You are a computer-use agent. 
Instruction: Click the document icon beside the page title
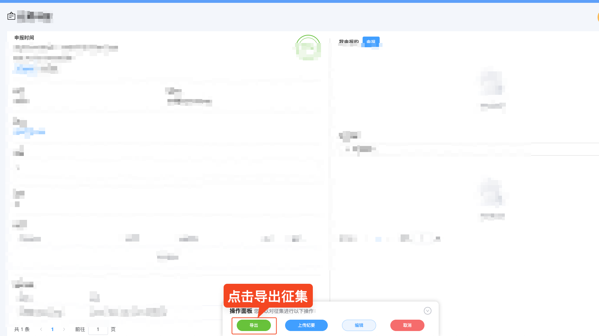click(x=11, y=16)
